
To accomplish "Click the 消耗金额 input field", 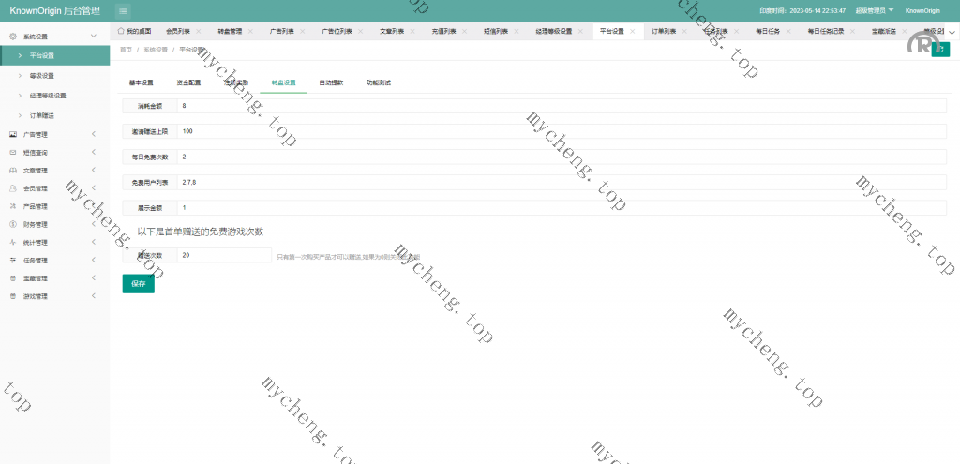I will tap(562, 106).
